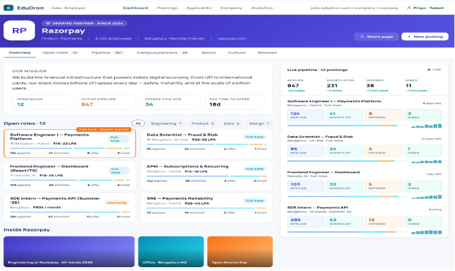455x271 pixels.
Task: Click the RP company avatar
Action: (x=19, y=31)
